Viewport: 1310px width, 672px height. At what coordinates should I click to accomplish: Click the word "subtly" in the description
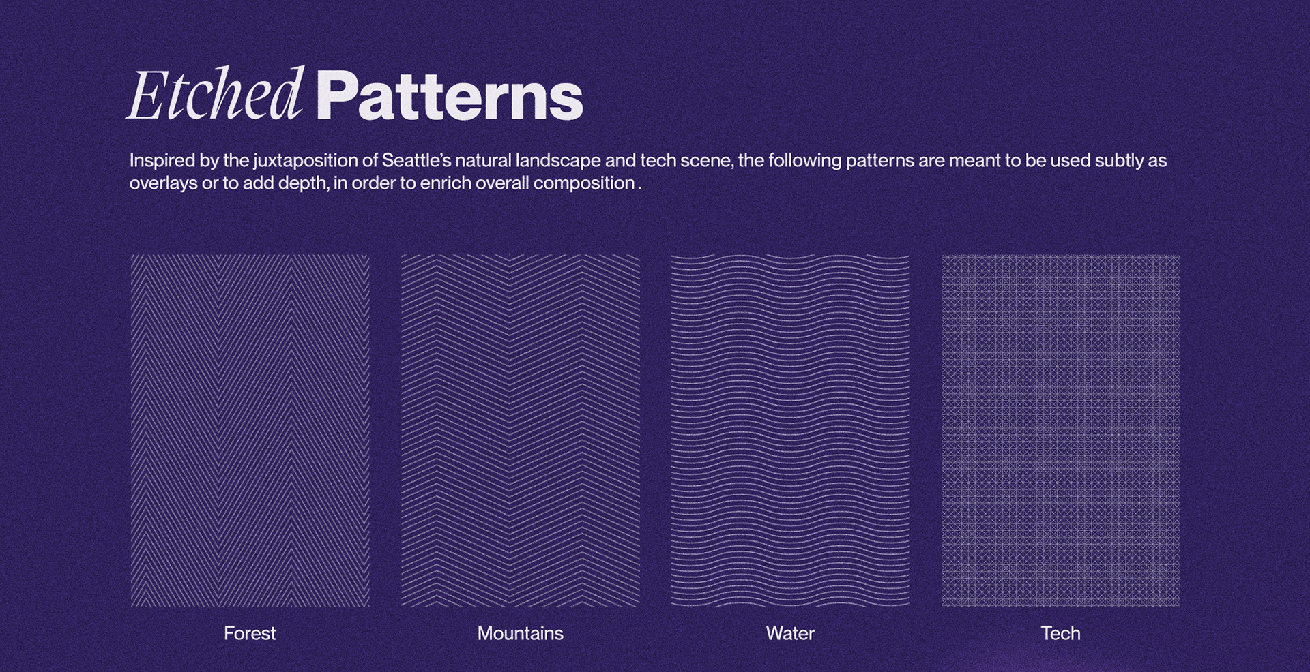coord(1119,161)
